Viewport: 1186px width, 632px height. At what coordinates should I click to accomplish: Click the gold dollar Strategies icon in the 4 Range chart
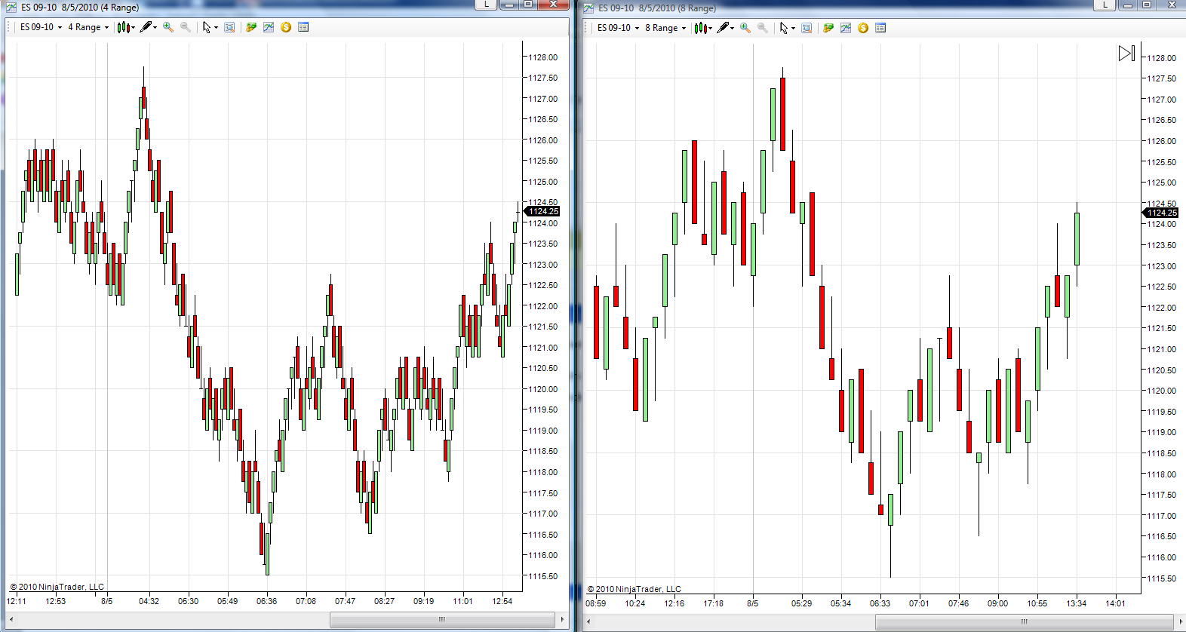286,27
